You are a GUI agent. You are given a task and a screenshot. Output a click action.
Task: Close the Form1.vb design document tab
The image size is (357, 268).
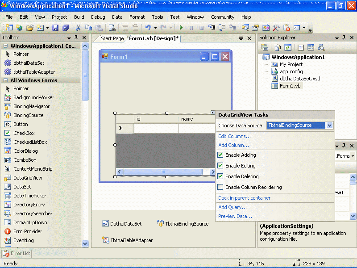[x=249, y=38]
